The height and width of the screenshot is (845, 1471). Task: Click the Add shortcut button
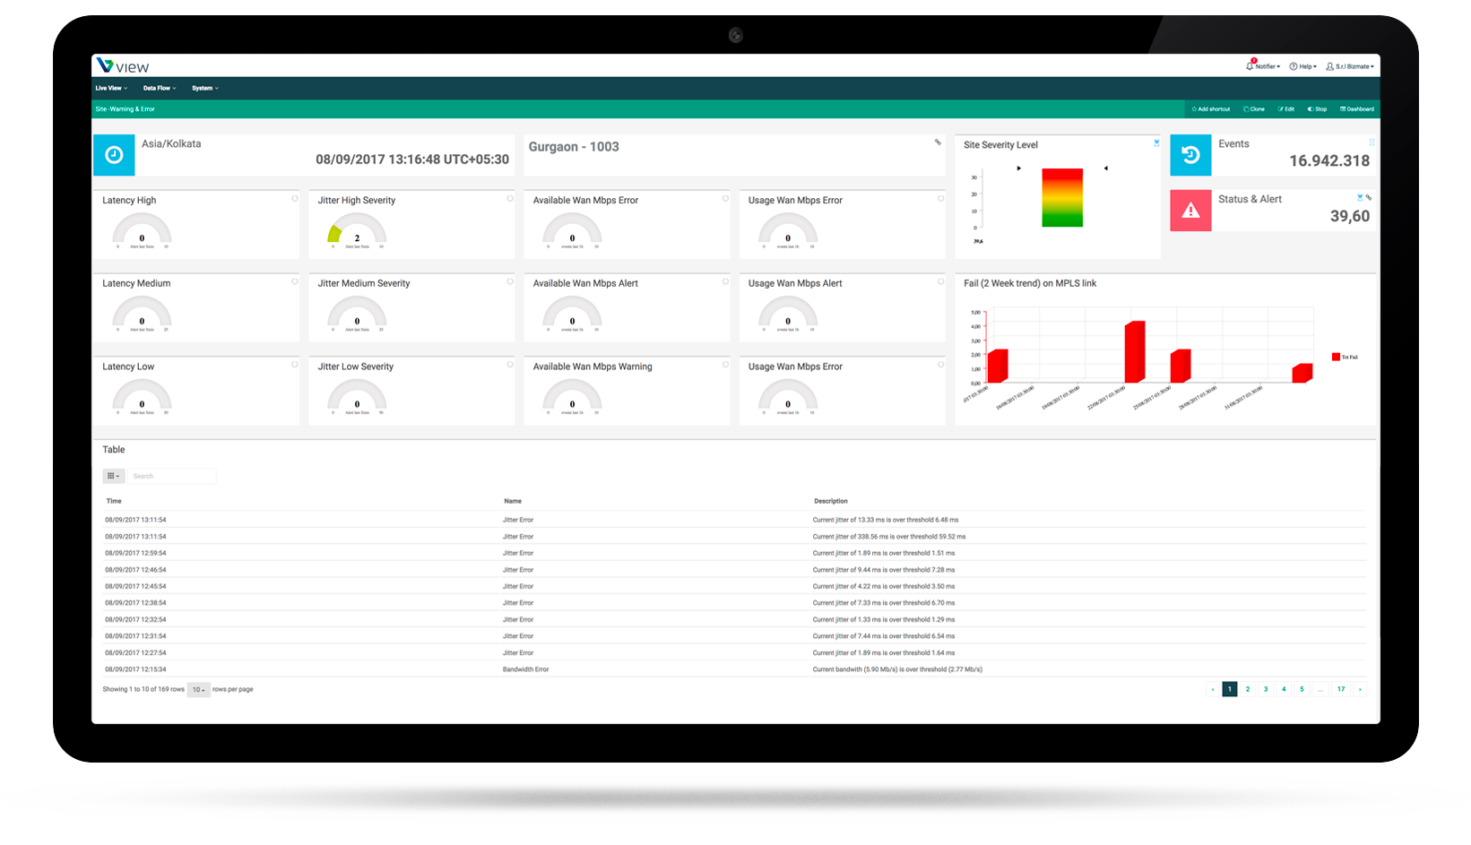[x=1210, y=109]
